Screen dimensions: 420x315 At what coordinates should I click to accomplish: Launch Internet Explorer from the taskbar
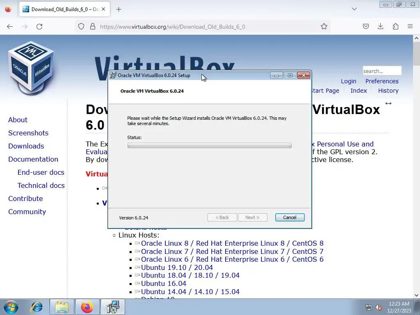pyautogui.click(x=37, y=307)
